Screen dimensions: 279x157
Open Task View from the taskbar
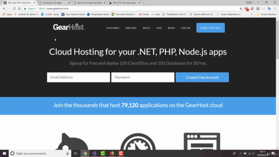75,154
